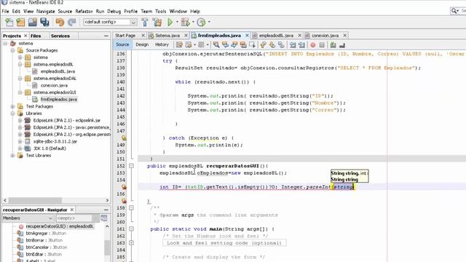Collapse the sistema project node

tap(5, 44)
